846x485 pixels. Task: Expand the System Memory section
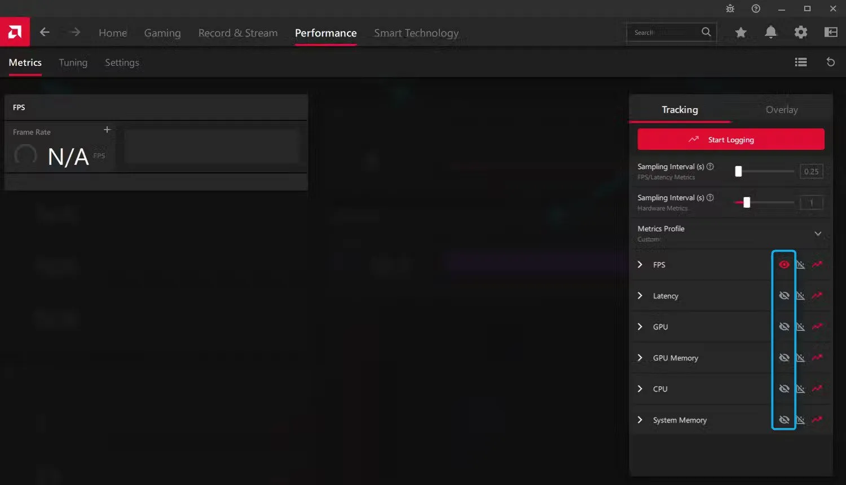(640, 420)
